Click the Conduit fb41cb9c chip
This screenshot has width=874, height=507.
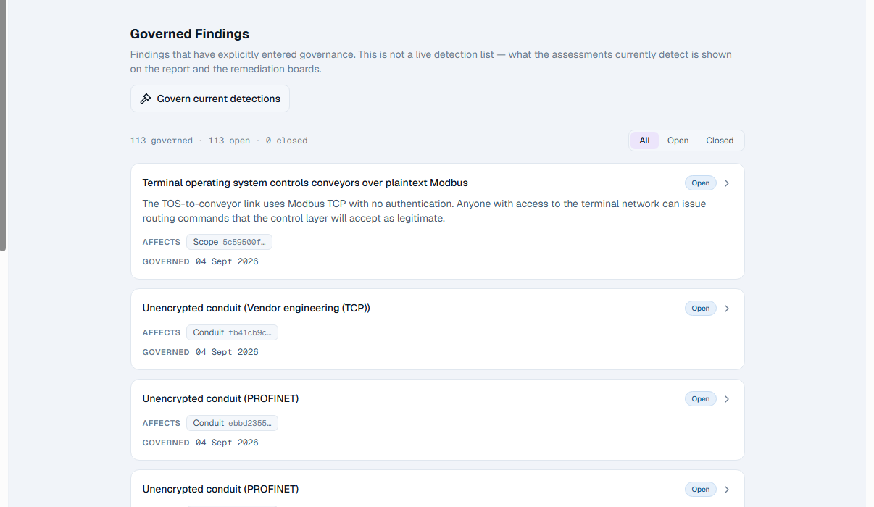click(x=232, y=332)
